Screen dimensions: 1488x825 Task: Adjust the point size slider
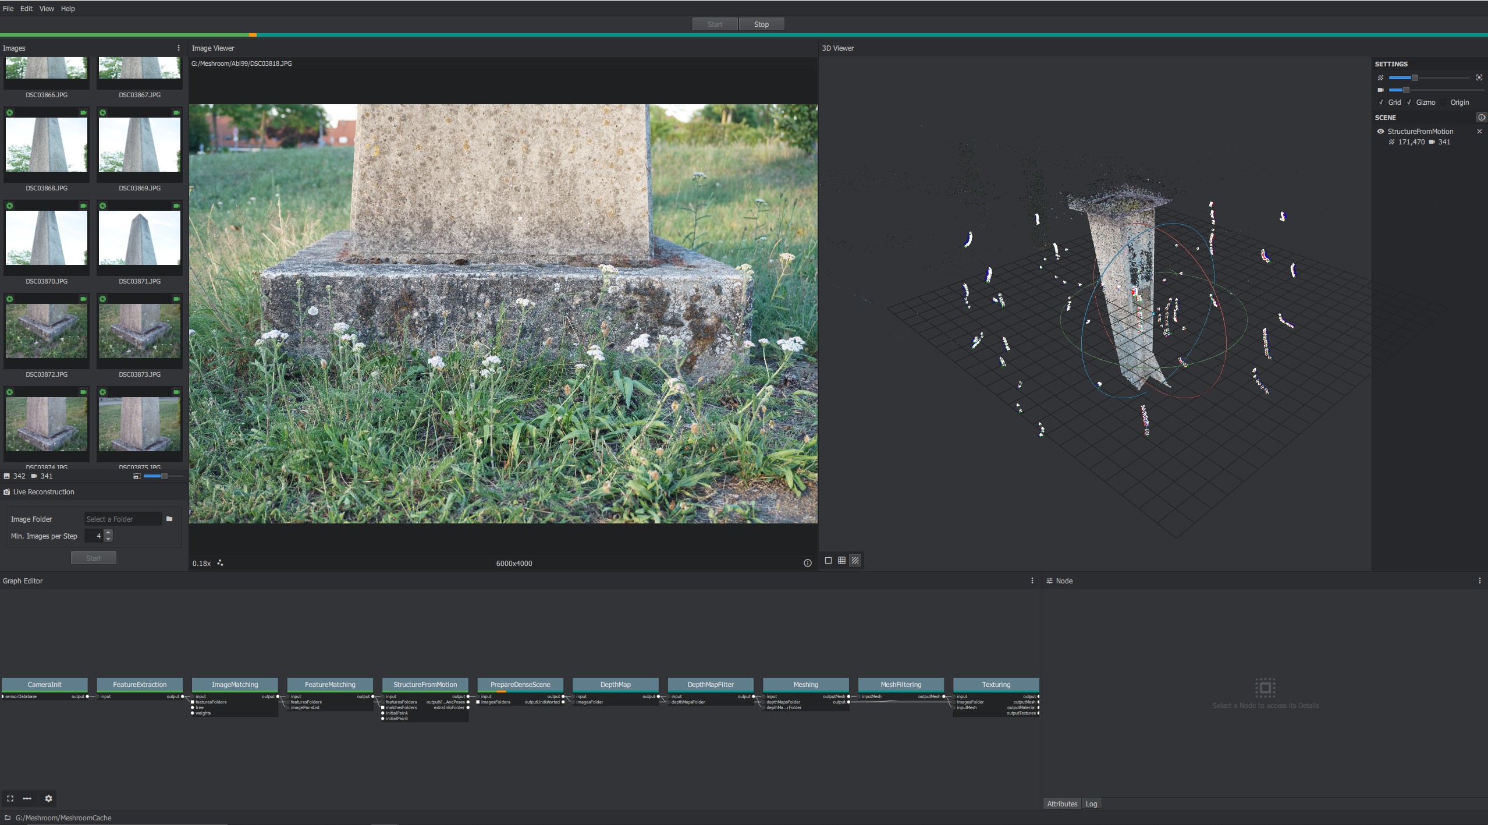click(x=1414, y=77)
